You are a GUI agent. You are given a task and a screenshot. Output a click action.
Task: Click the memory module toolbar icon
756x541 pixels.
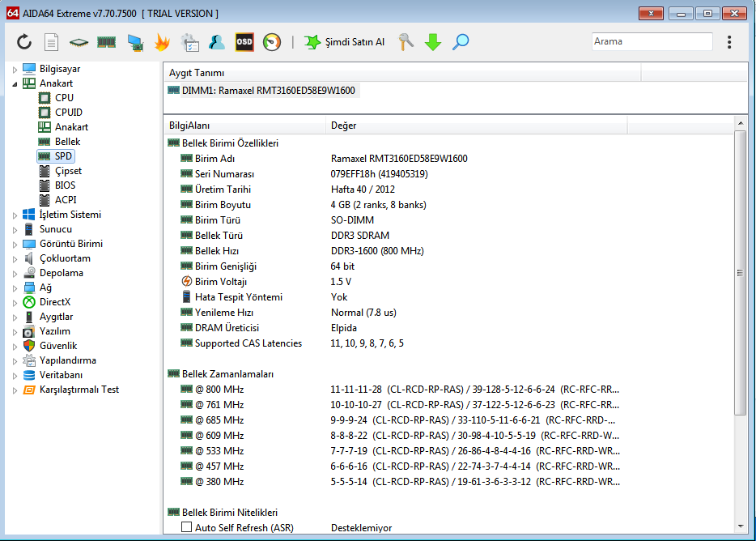[106, 42]
